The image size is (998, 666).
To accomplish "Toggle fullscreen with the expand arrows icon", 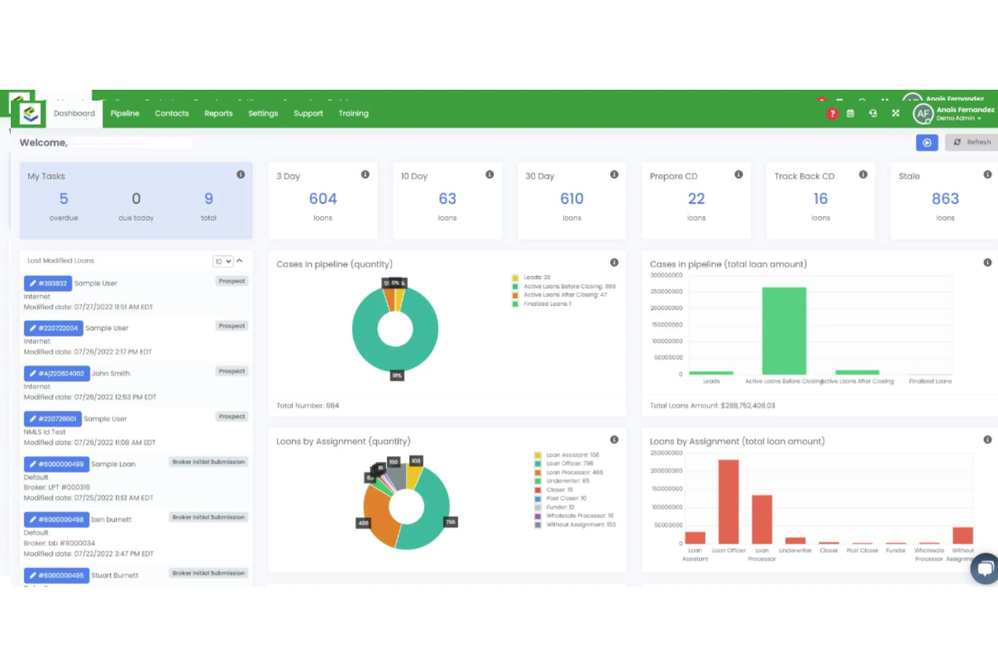I will click(896, 113).
